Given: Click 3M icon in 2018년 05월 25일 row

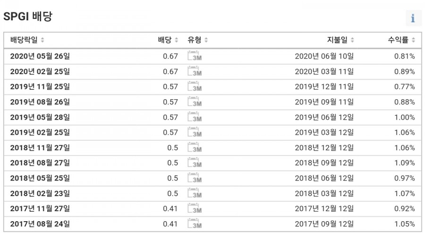Looking at the screenshot, I should [195, 178].
